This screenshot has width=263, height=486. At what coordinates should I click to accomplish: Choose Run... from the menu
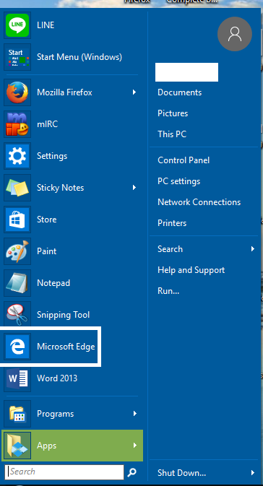click(x=168, y=291)
